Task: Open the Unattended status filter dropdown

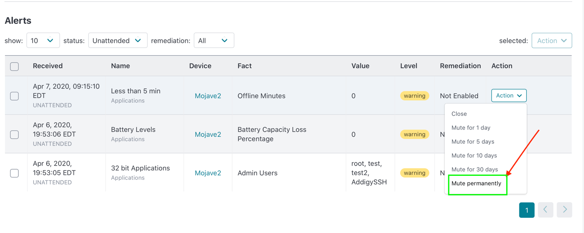Action: (118, 40)
